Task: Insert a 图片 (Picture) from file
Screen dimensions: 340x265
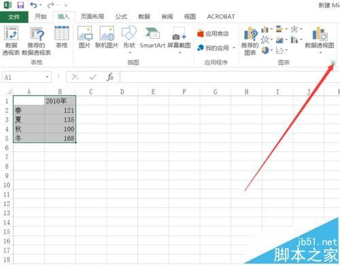Action: click(84, 37)
